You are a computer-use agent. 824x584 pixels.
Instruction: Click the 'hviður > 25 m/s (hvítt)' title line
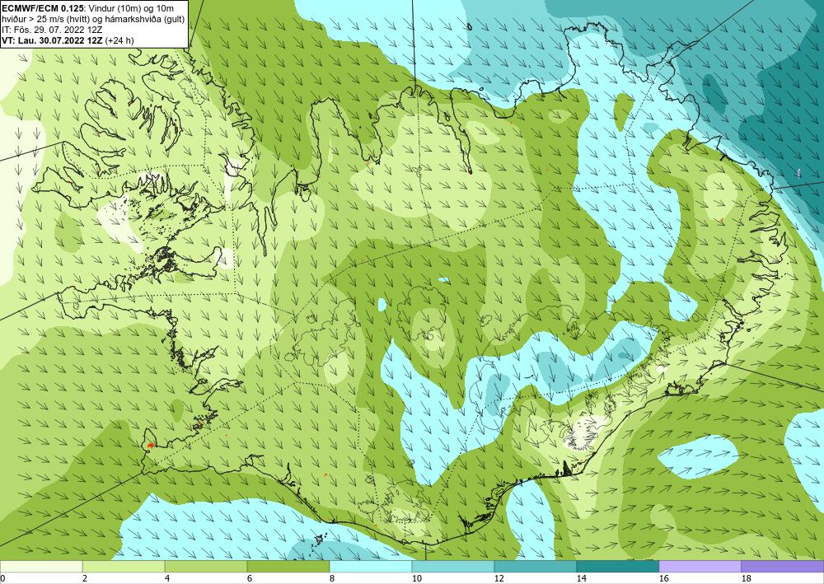pos(94,19)
